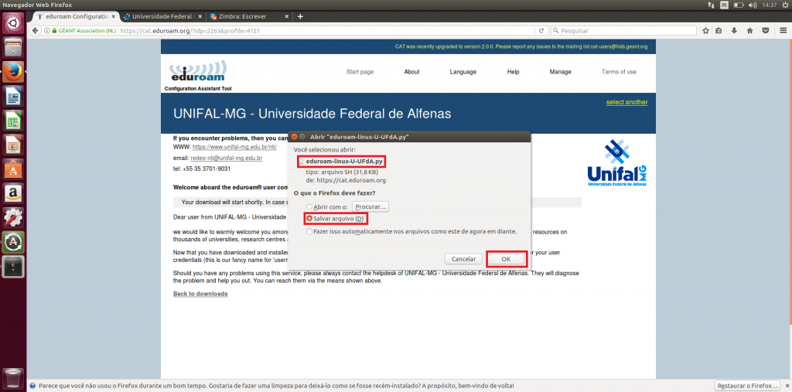Viewport: 792px width, 392px height.
Task: Open the network indicator in top panel
Action: click(x=712, y=5)
